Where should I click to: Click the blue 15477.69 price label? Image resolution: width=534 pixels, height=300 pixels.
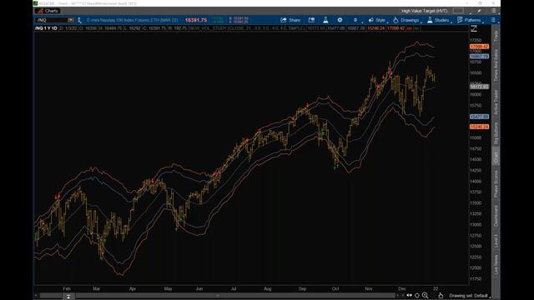point(479,117)
